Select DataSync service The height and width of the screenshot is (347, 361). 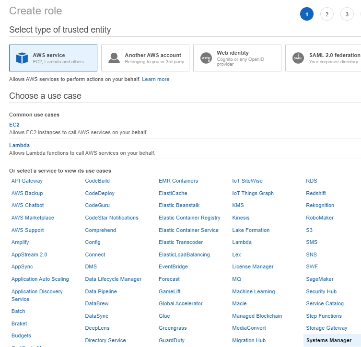97,316
